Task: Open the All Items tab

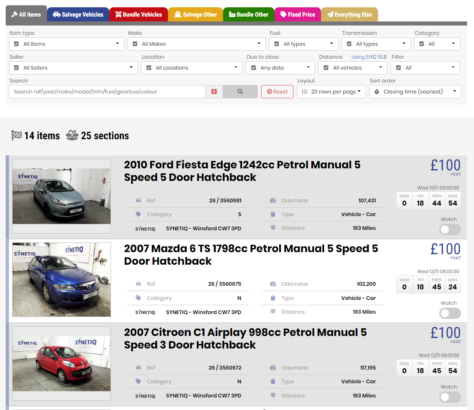Action: point(26,15)
